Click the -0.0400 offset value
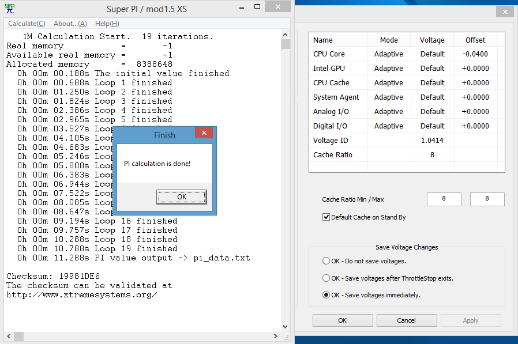Image resolution: width=518 pixels, height=344 pixels. (x=475, y=54)
